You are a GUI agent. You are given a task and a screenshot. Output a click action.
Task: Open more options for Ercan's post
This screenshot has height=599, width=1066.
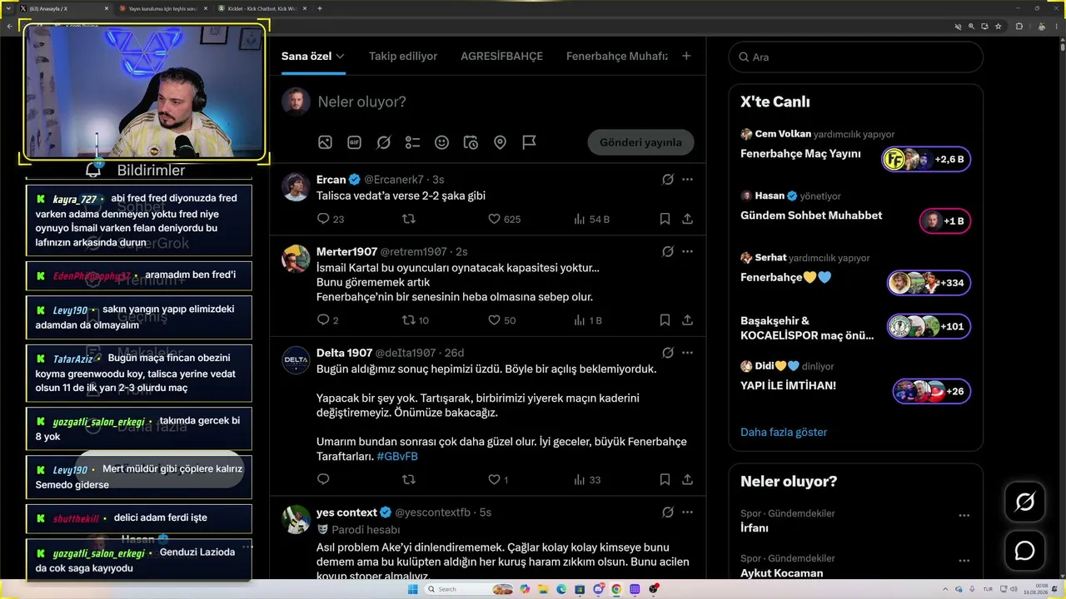pos(687,180)
